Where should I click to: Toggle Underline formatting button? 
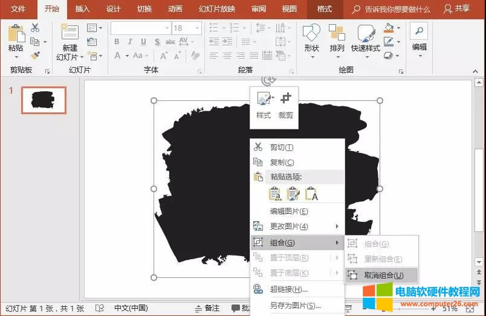coord(143,42)
